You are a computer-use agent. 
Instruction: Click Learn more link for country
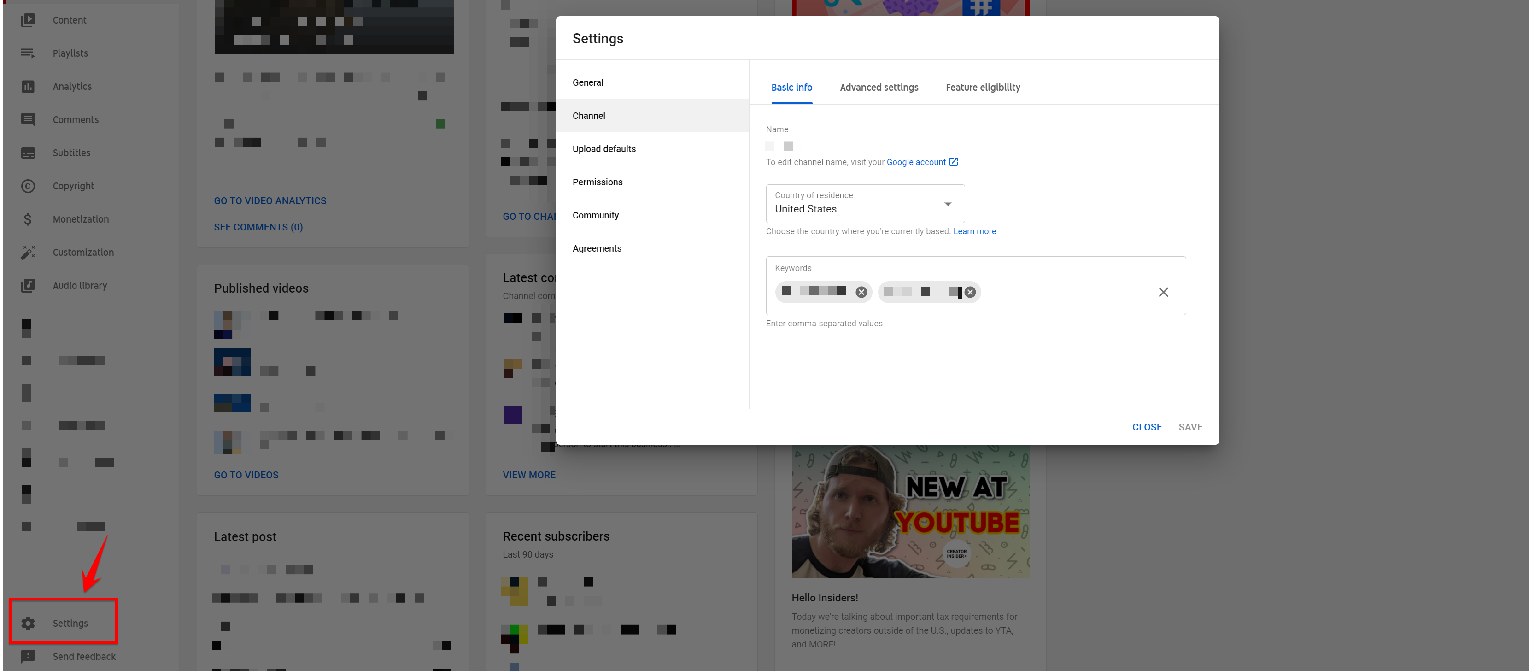pos(975,231)
